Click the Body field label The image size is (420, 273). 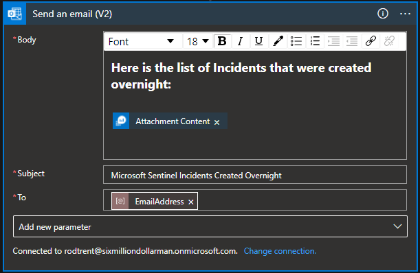[x=27, y=40]
